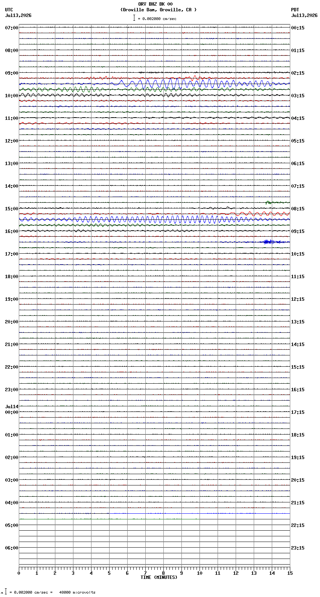Image resolution: width=320 pixels, height=597 pixels.
Task: Click the '09:15' PDT time label
Action: point(298,231)
